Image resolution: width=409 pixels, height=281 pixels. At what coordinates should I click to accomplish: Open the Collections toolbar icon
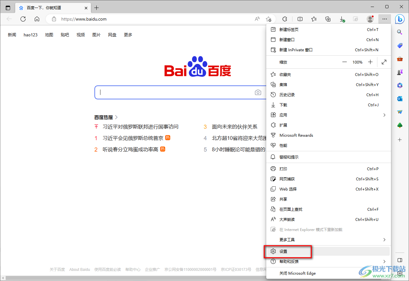pyautogui.click(x=328, y=19)
